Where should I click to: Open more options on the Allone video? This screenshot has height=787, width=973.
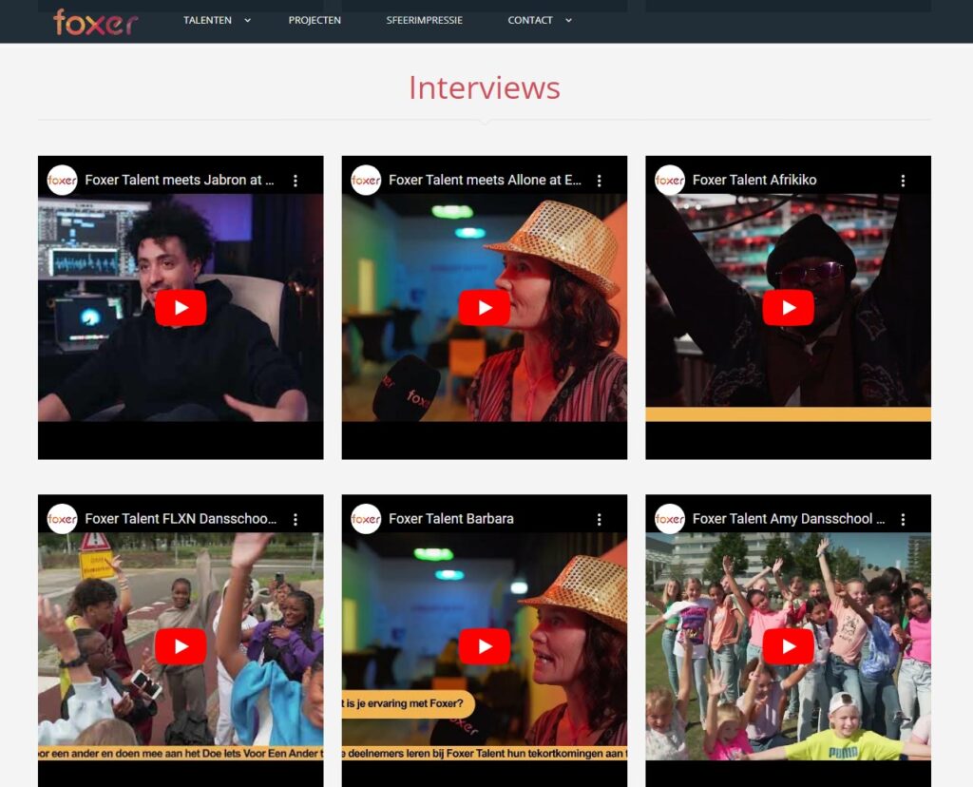[x=600, y=181]
